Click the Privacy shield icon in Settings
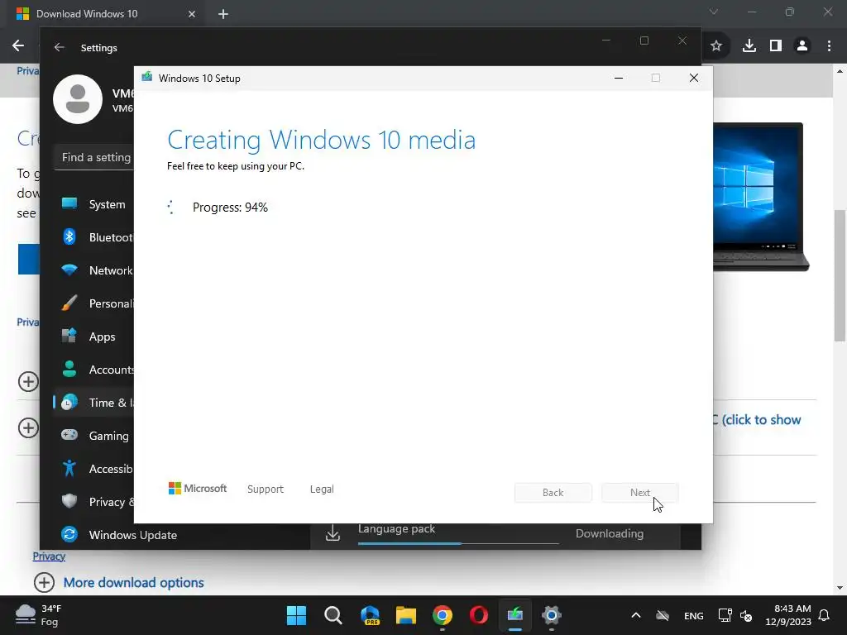847x635 pixels. click(69, 501)
